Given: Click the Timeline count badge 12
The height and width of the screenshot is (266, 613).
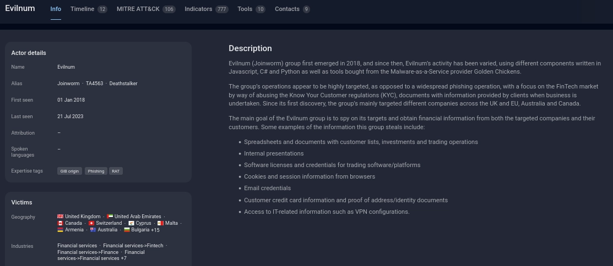Looking at the screenshot, I should (102, 9).
